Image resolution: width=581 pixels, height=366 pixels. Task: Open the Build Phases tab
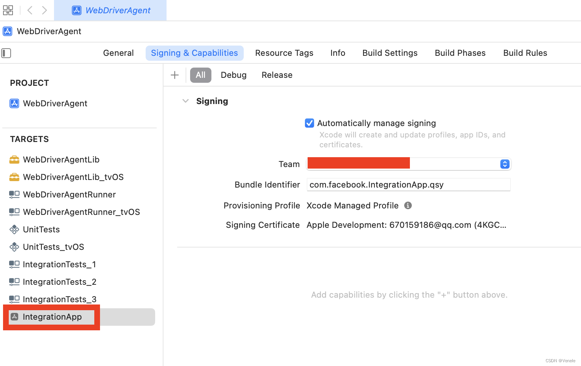click(x=460, y=53)
